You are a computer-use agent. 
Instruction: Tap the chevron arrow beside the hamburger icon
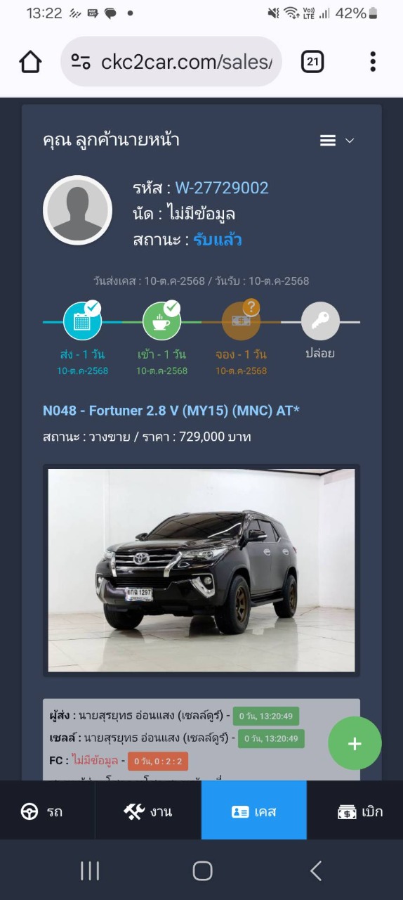click(350, 141)
